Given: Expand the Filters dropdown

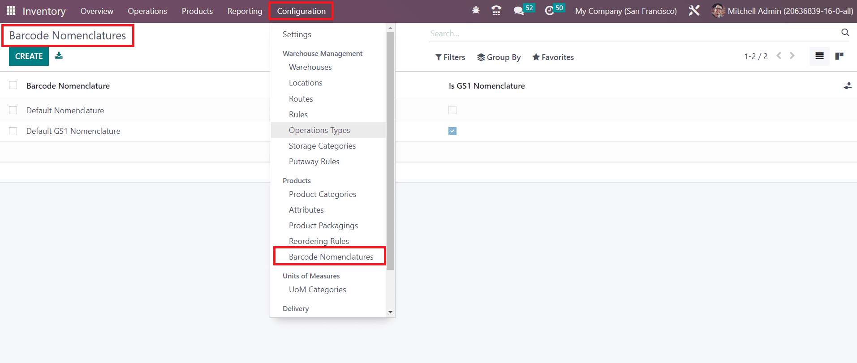Looking at the screenshot, I should pos(450,57).
